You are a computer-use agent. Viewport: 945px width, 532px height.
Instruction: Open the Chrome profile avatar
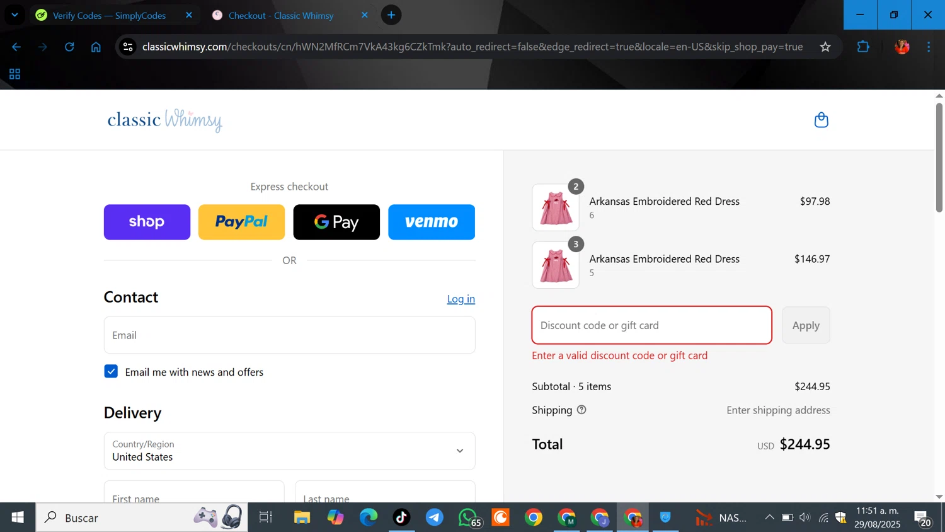[x=902, y=47]
